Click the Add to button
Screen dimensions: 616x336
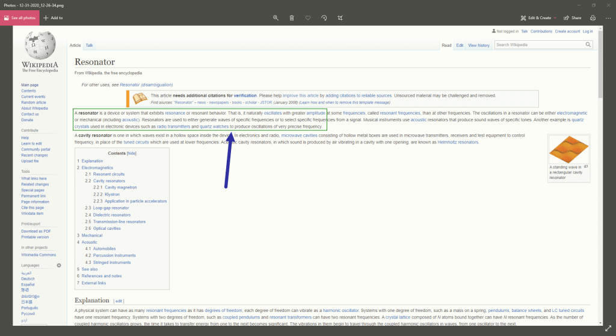[x=53, y=17]
